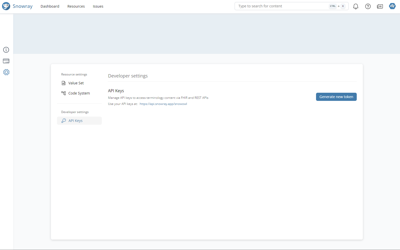Open the news feed icon in header
This screenshot has height=250, width=400.
[x=380, y=6]
